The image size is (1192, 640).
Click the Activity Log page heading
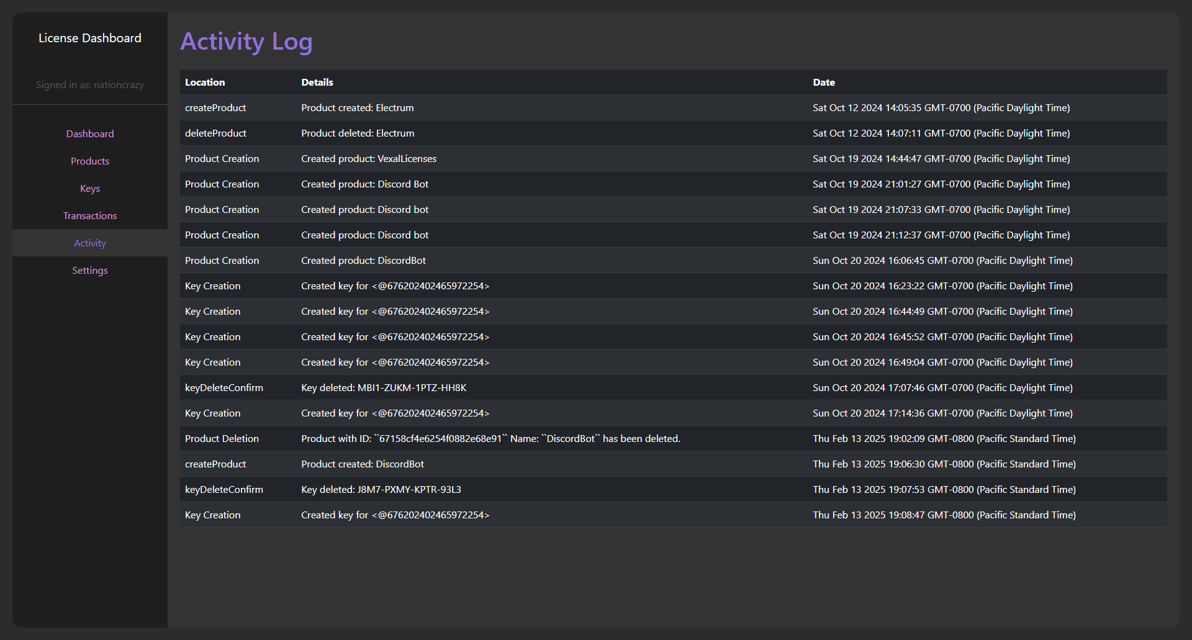point(246,42)
